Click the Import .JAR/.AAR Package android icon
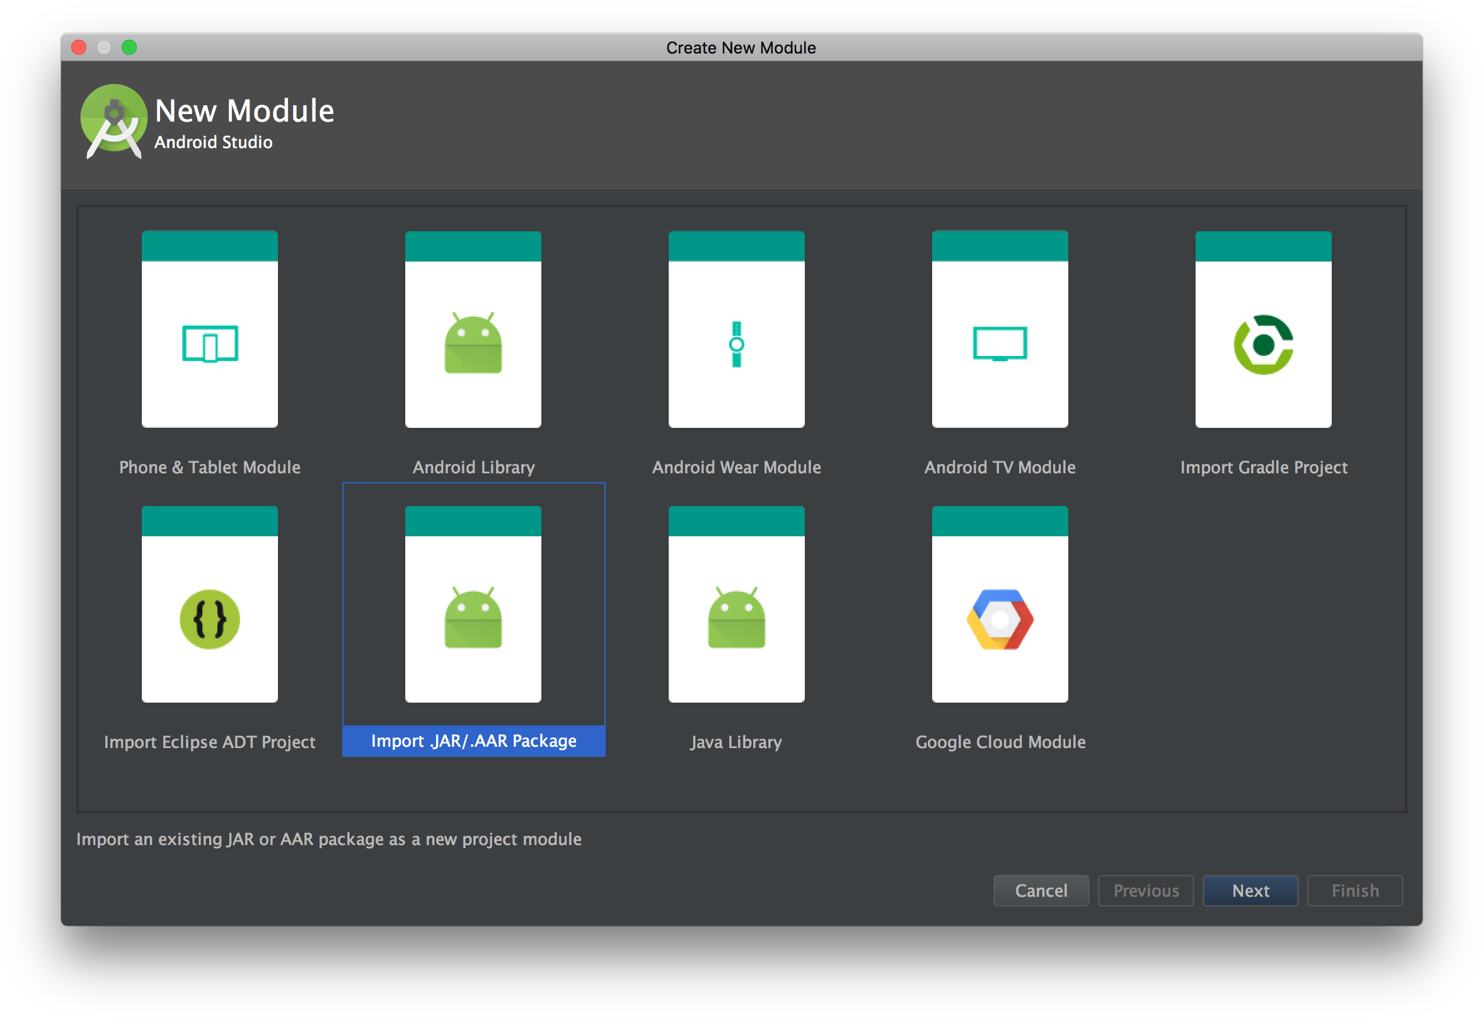Viewport: 1483px width, 1019px height. click(473, 619)
